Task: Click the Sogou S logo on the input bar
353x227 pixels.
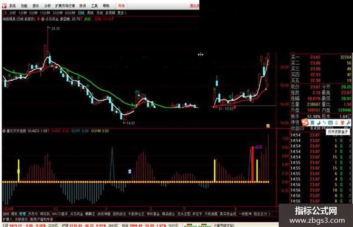Action: [305, 123]
